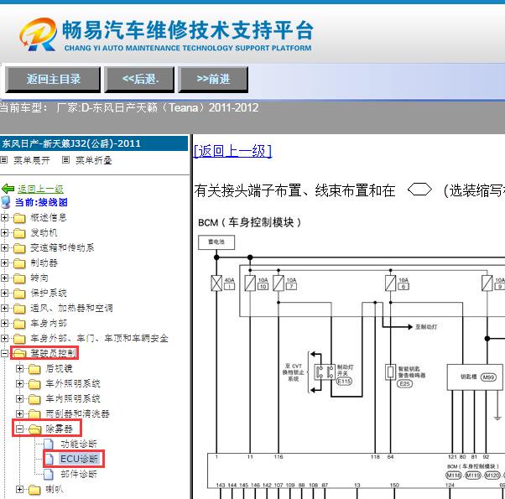Expand the 发动机 folder
The width and height of the screenshot is (505, 499).
(4, 233)
